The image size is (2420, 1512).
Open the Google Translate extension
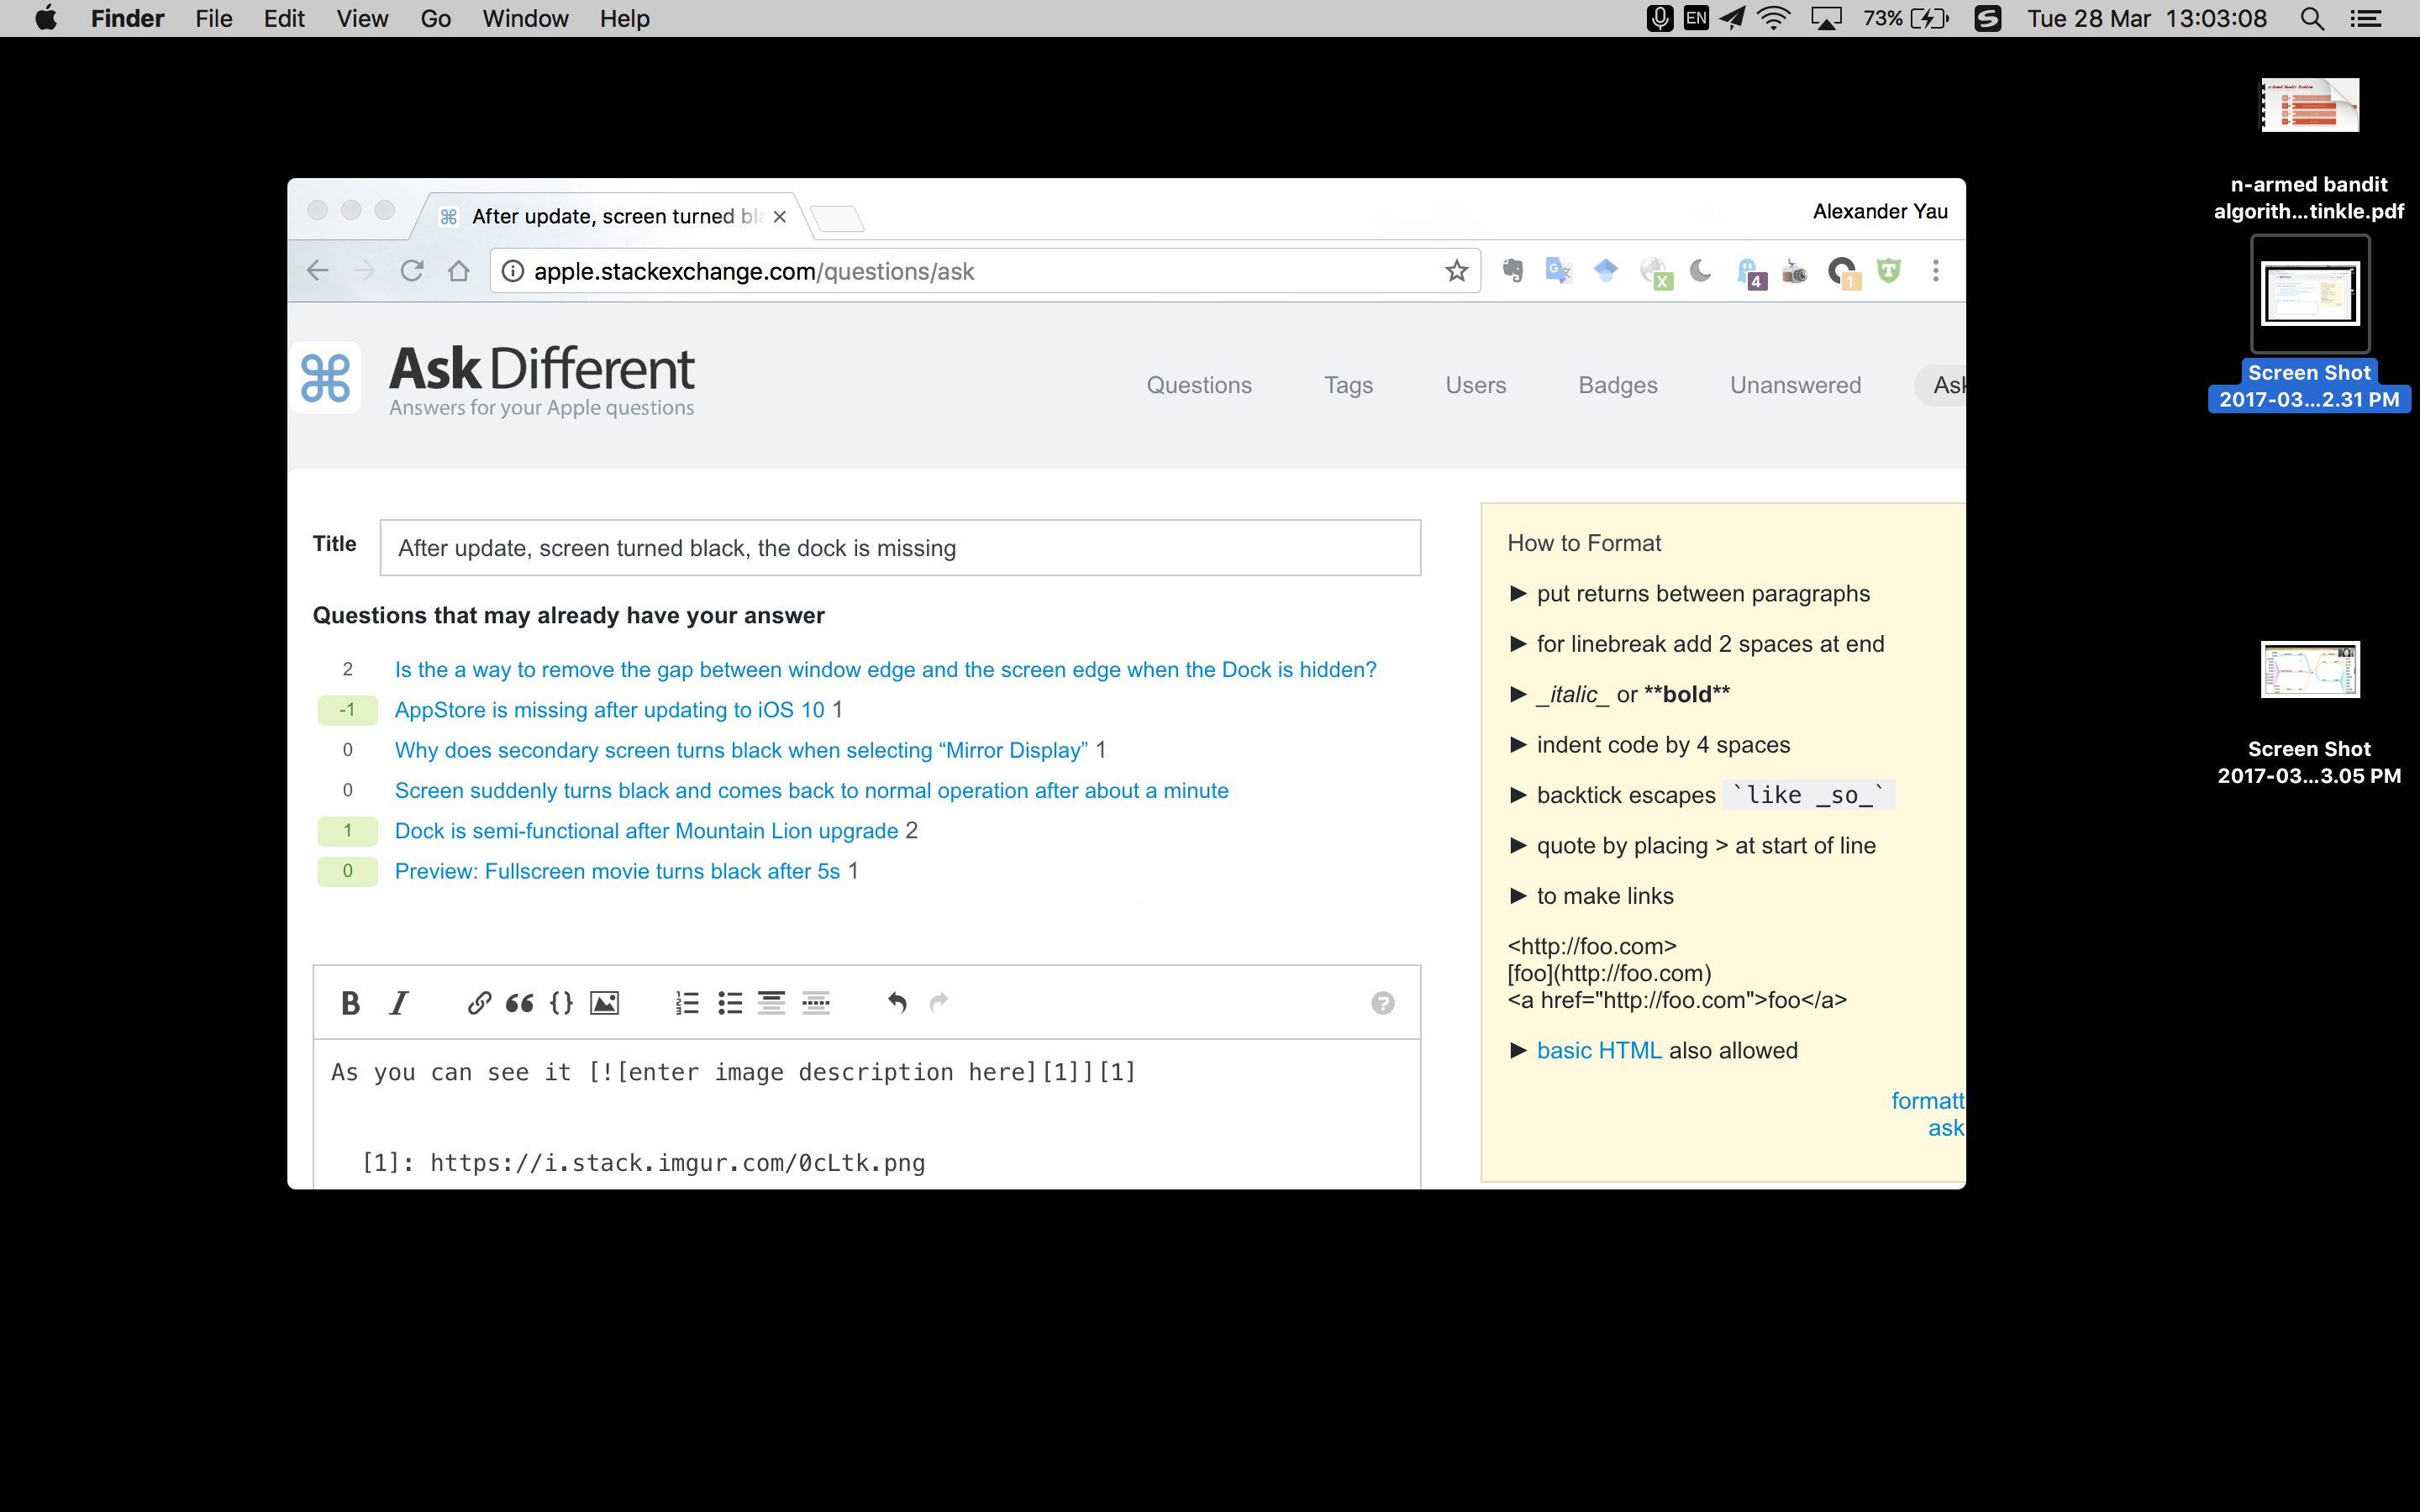(1559, 271)
